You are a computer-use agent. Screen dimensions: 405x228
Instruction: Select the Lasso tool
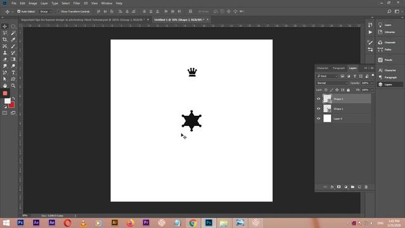pyautogui.click(x=4, y=33)
